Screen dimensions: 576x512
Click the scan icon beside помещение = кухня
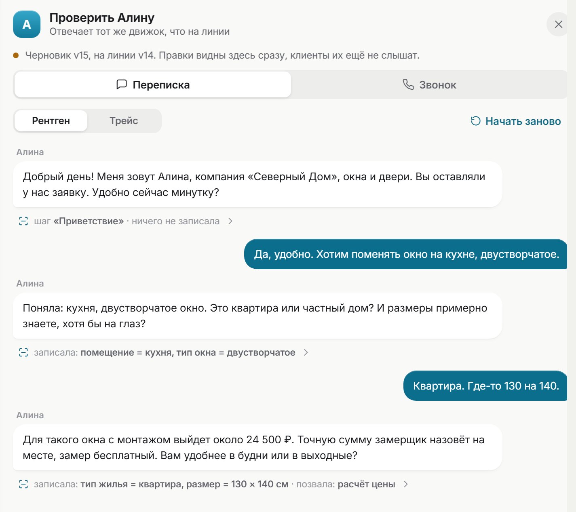click(x=23, y=352)
